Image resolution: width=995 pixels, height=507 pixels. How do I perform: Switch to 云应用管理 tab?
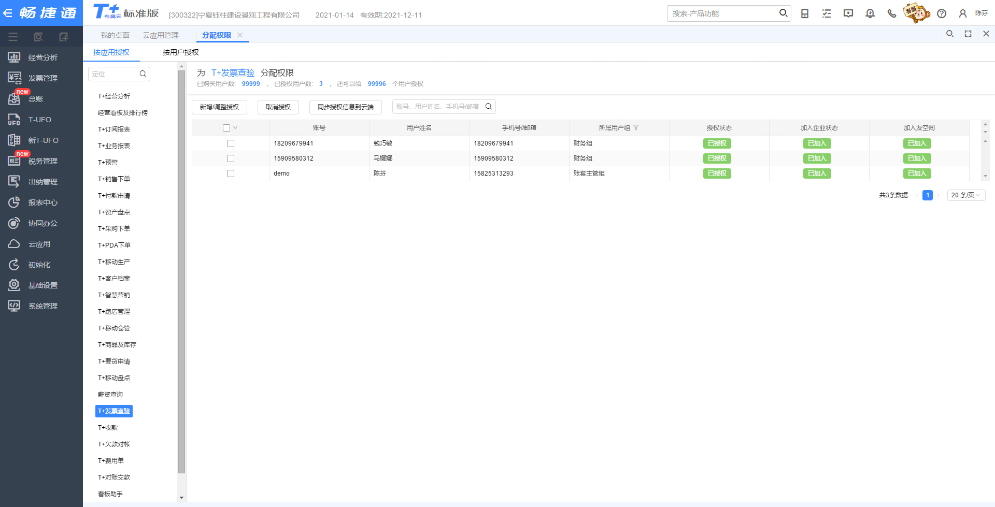pos(161,35)
